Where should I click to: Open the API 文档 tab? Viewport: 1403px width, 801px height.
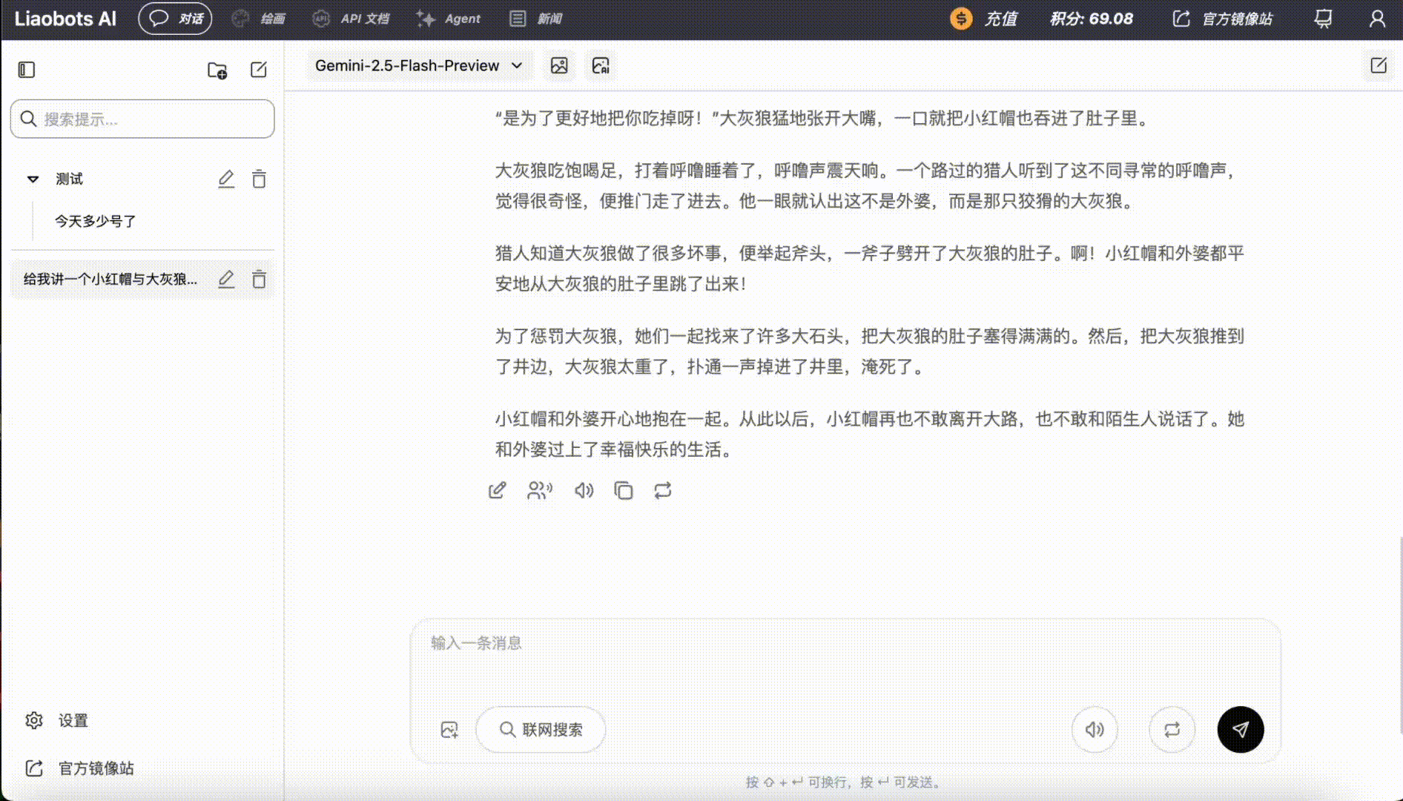point(351,19)
